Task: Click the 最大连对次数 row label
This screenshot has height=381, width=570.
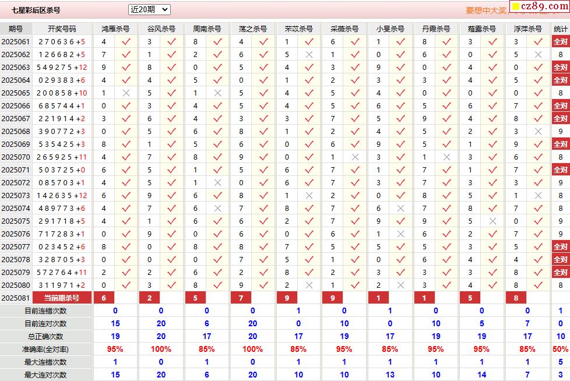Action: [45, 375]
